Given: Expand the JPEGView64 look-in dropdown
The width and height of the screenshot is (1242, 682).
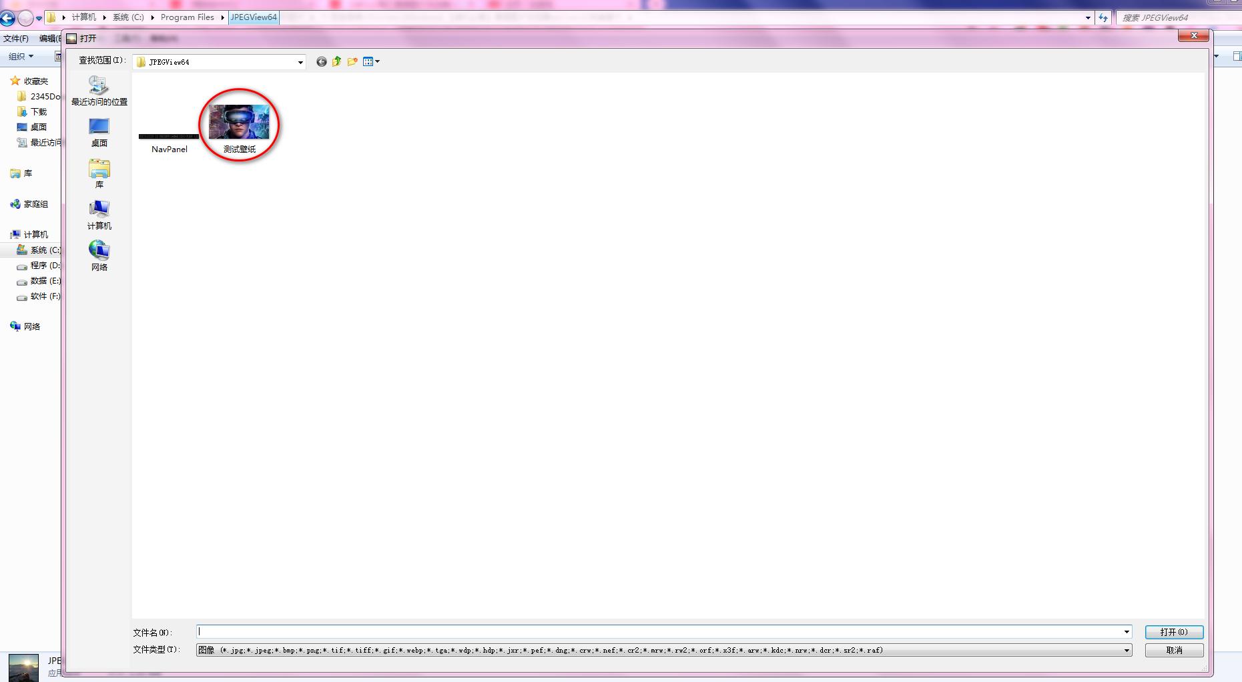Looking at the screenshot, I should (x=300, y=62).
